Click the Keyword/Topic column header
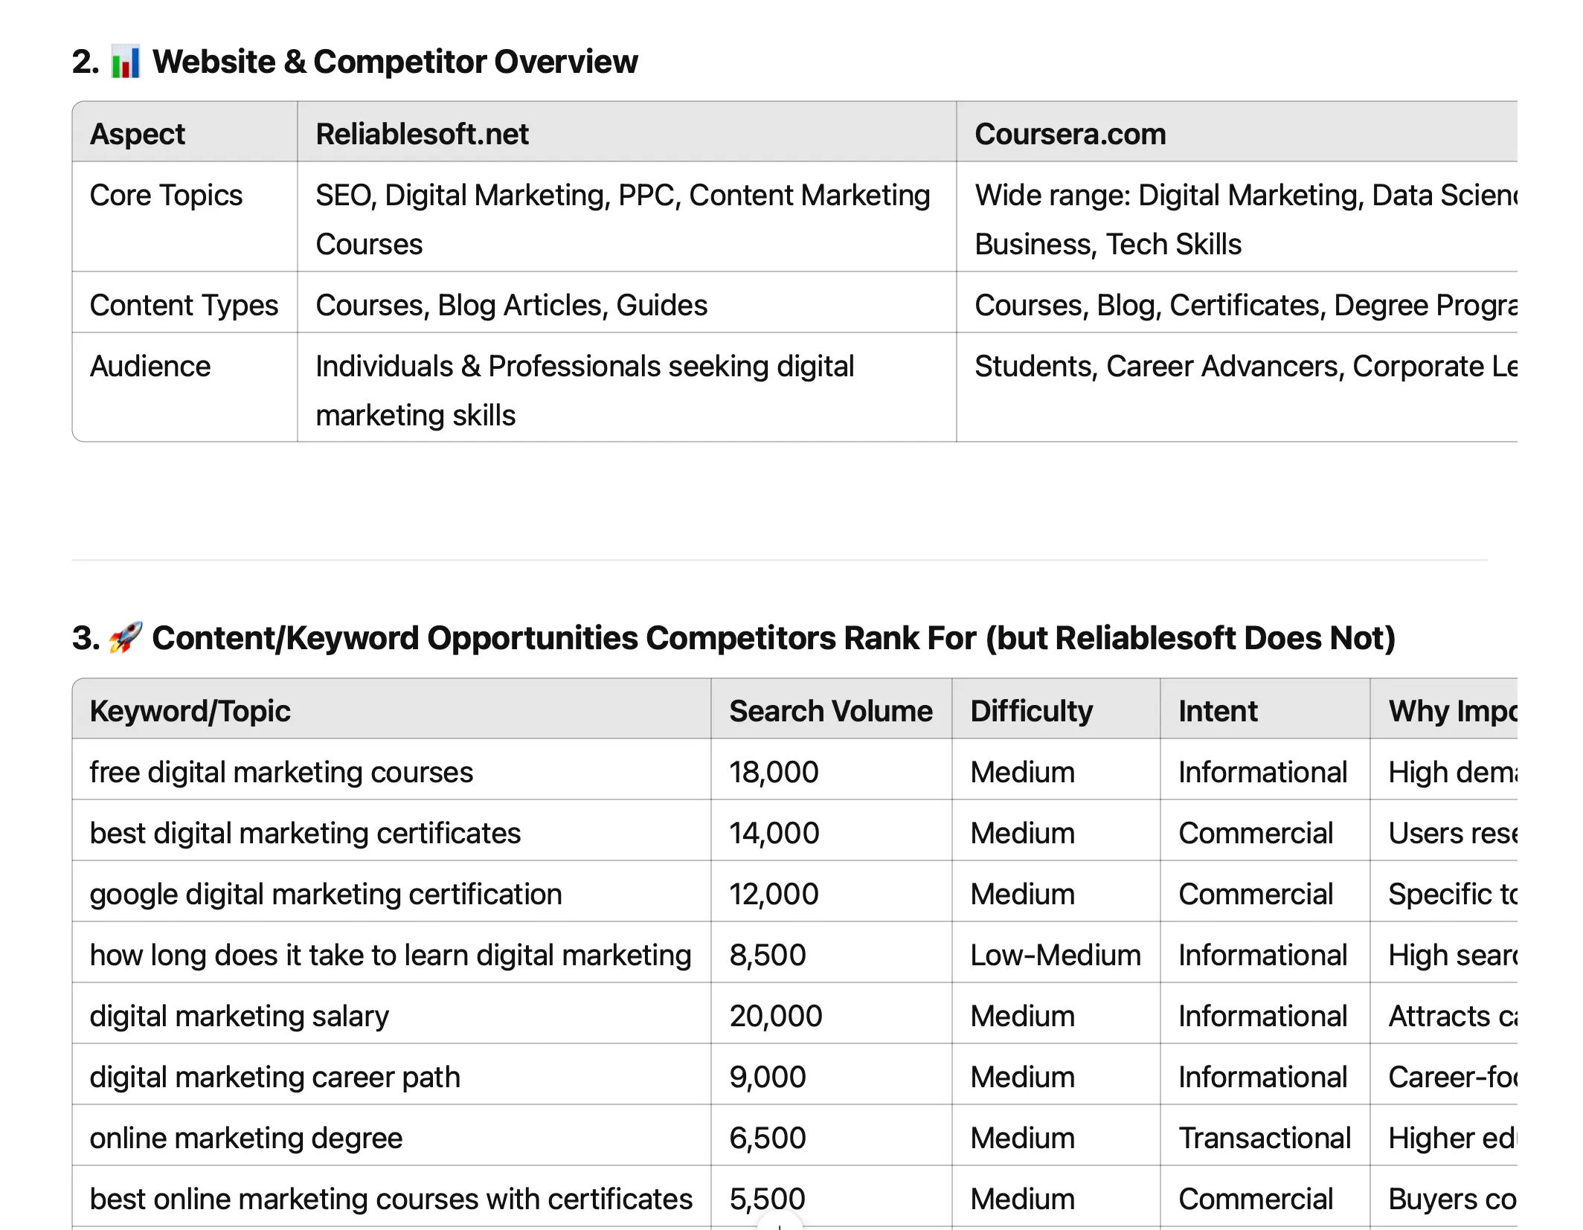This screenshot has width=1583, height=1230. tap(190, 711)
